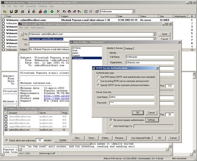The image size is (197, 161).
Task: Click the single floppy disk save icon
Action: [11, 12]
